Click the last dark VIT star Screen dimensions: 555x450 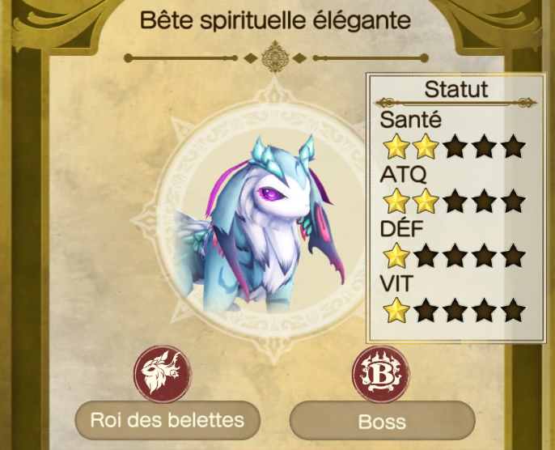point(513,310)
